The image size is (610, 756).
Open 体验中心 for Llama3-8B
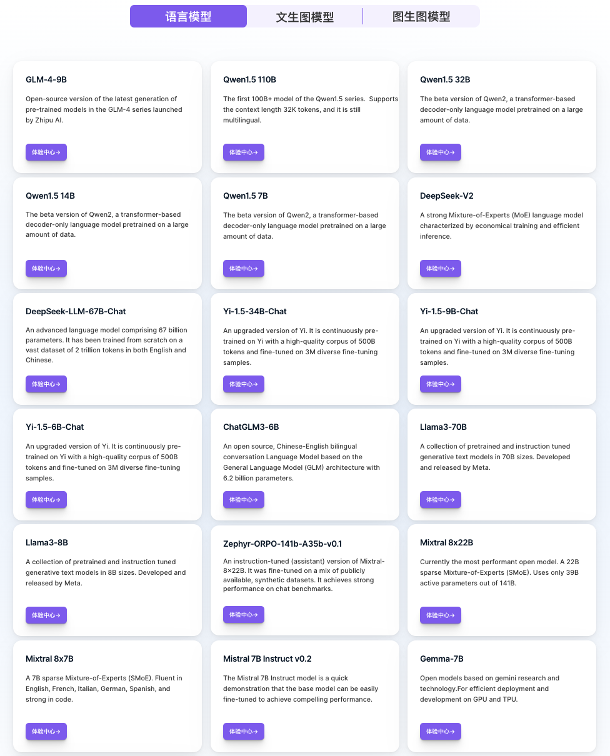[x=46, y=615]
